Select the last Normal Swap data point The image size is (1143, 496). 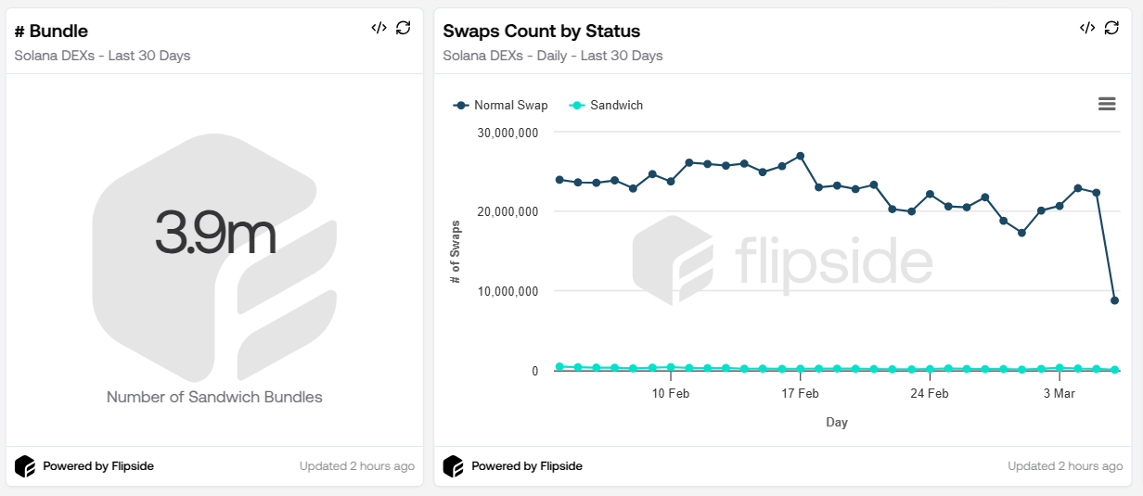tap(1114, 300)
